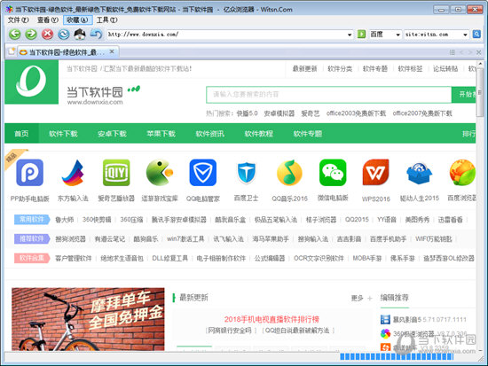Click the 论坛转贴 top link
The height and width of the screenshot is (366, 488).
click(x=445, y=69)
